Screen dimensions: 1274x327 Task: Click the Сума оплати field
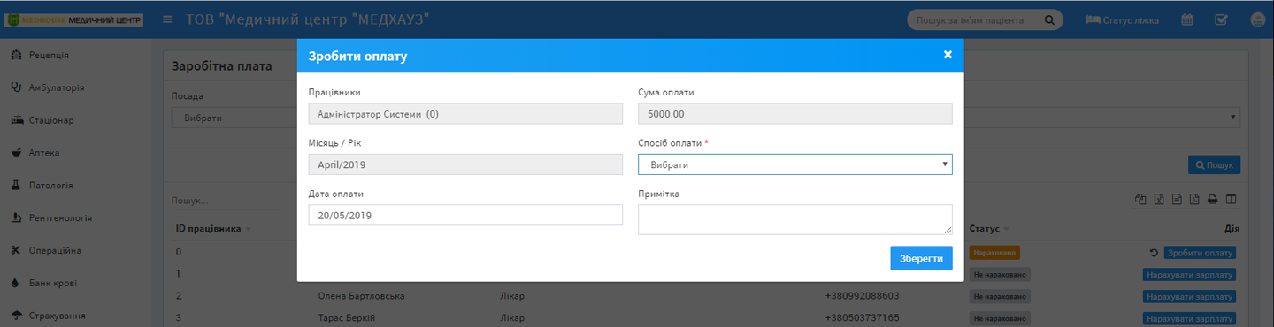794,113
